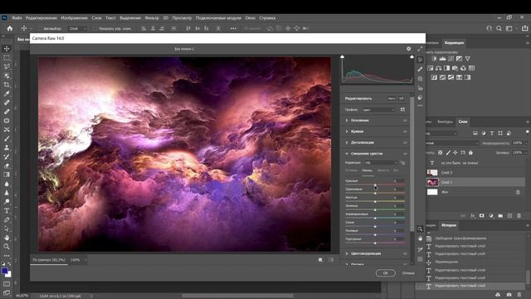531x299 pixels.
Task: Confirm Camera Raw with the OK button
Action: [x=385, y=273]
